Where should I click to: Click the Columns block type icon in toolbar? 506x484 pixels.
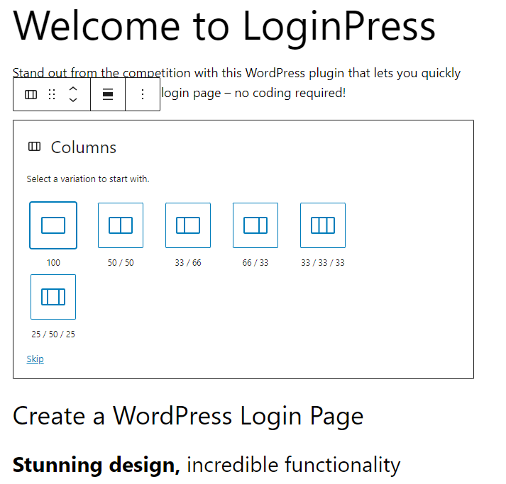(31, 94)
